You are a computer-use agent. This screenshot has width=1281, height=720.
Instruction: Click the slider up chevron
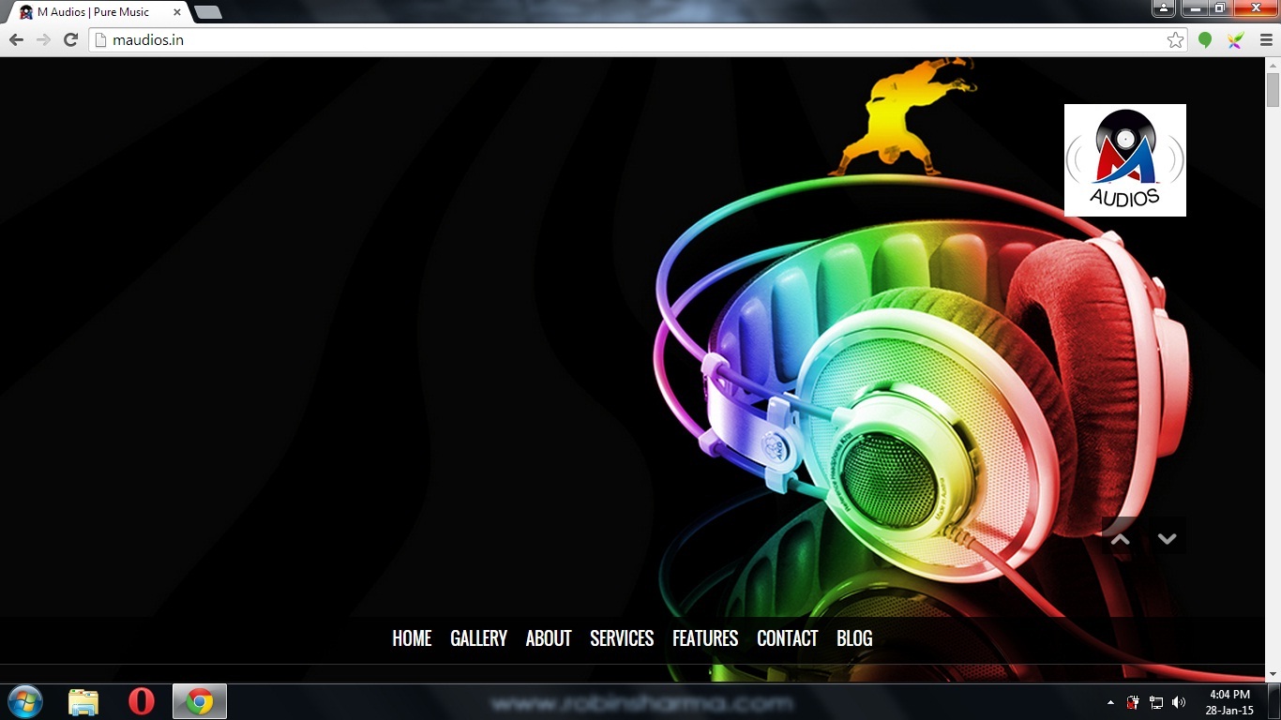tap(1121, 537)
